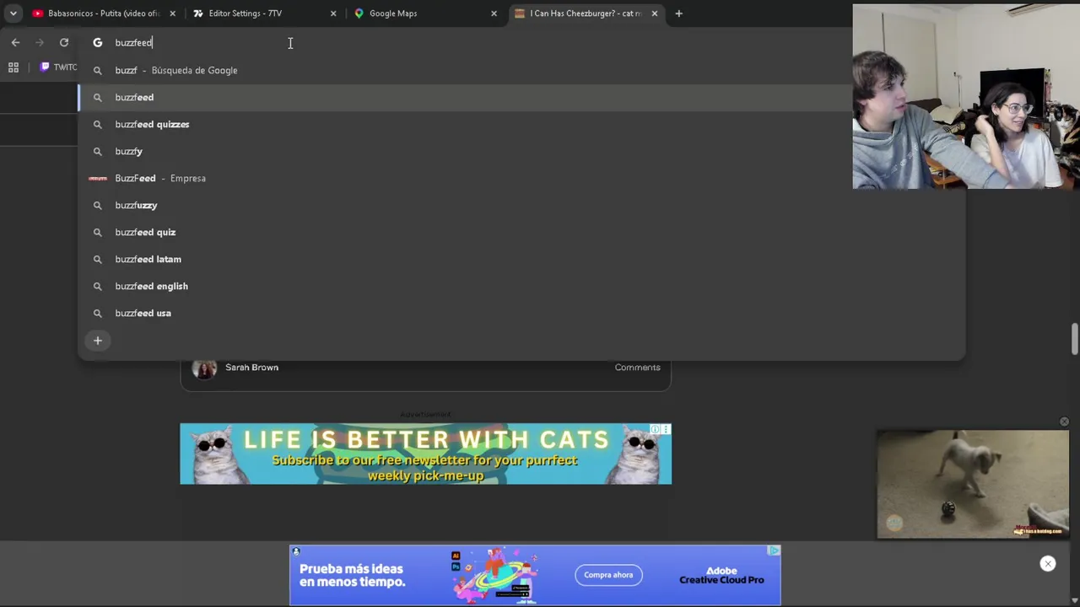Close the floating dog video player
The image size is (1080, 607).
[1064, 422]
